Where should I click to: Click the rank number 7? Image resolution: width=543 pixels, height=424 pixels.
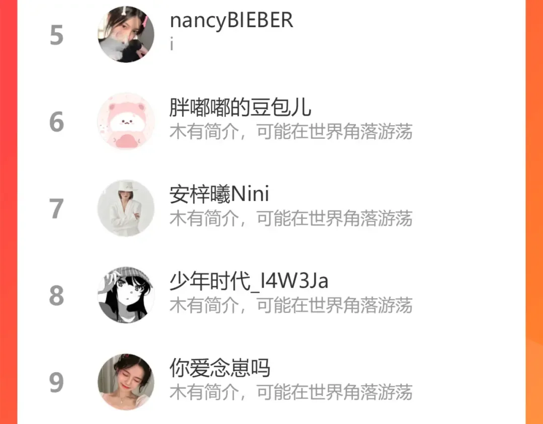(57, 209)
